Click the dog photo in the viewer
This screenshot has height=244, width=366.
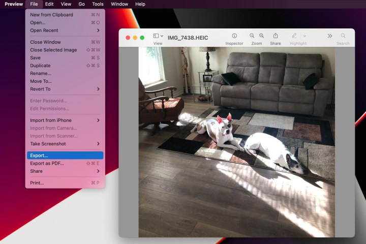[x=236, y=142]
